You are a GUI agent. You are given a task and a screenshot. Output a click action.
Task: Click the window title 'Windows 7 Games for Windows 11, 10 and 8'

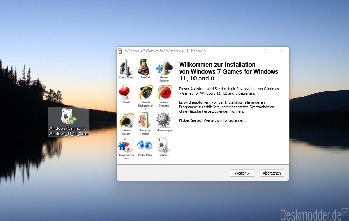point(165,51)
